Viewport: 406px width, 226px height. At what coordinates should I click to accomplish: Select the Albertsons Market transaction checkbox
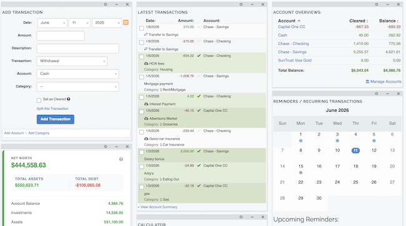click(142, 112)
